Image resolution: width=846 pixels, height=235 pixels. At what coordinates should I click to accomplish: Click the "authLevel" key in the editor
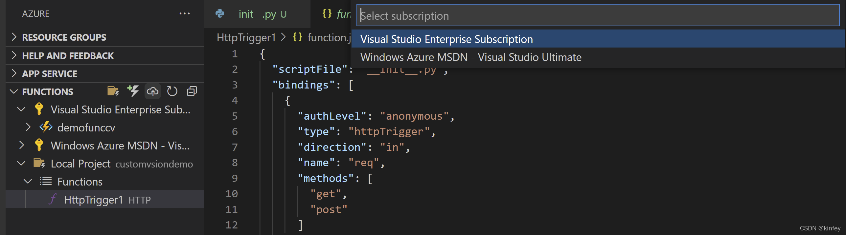[x=332, y=116]
